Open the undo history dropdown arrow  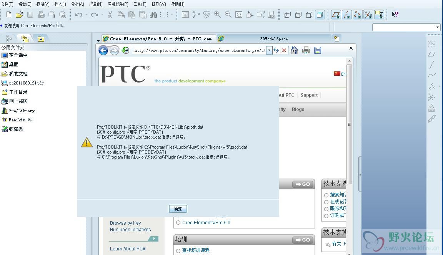click(x=87, y=15)
